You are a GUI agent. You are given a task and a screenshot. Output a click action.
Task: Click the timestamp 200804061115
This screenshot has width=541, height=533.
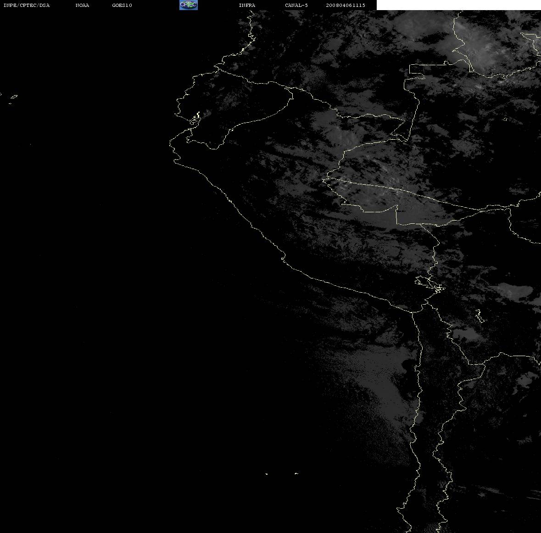tap(346, 5)
